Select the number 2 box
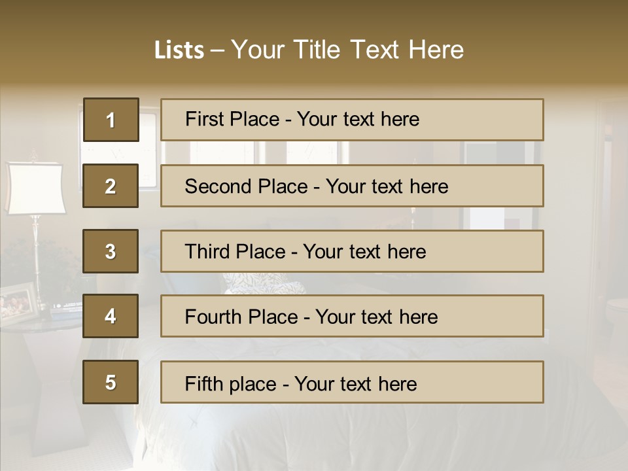Viewport: 628px width, 471px height. [x=111, y=186]
